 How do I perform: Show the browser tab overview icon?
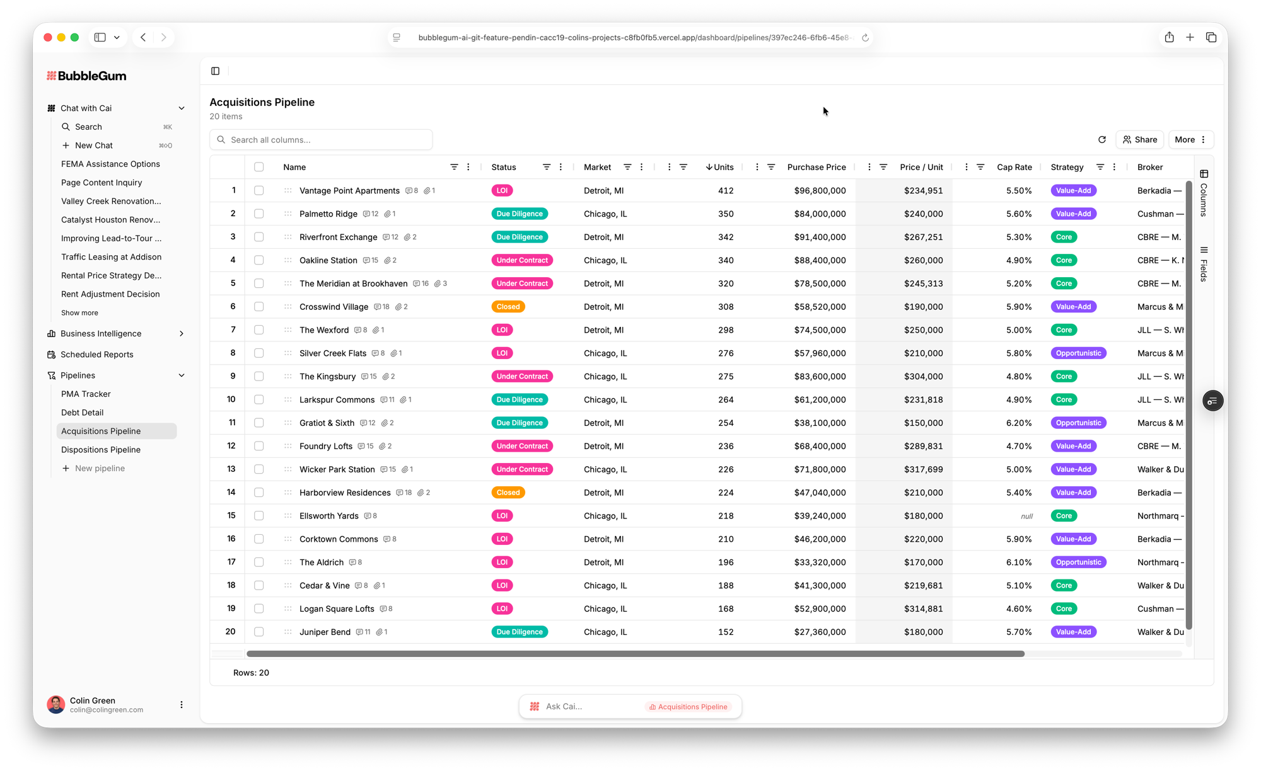[1211, 37]
